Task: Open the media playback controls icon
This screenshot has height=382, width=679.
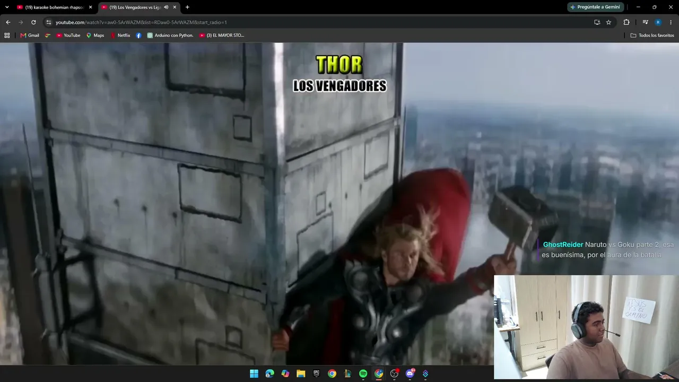Action: (645, 22)
